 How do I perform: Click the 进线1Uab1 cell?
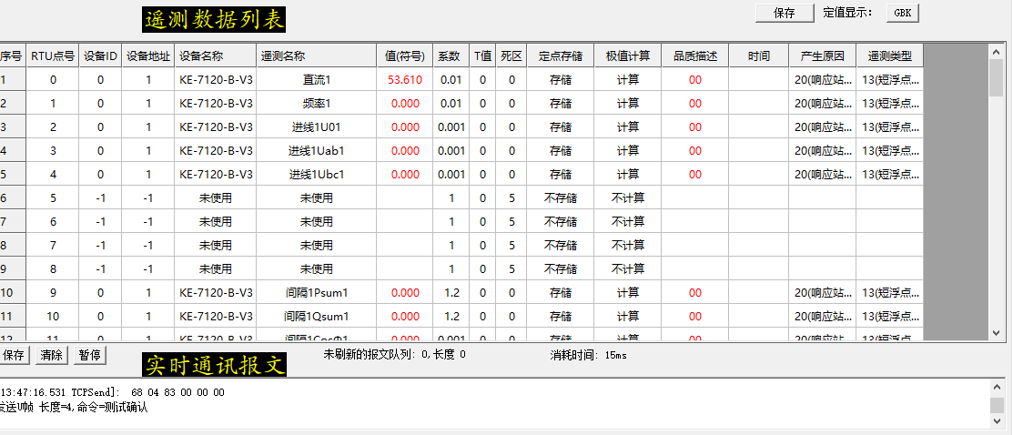click(x=316, y=151)
